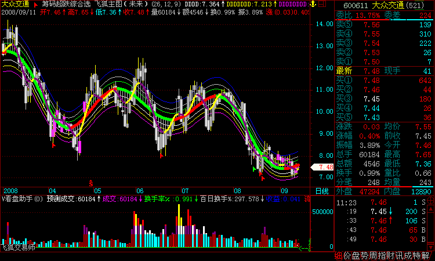
Task: Click stock code 600611 in the quote header
Action: (x=356, y=5)
